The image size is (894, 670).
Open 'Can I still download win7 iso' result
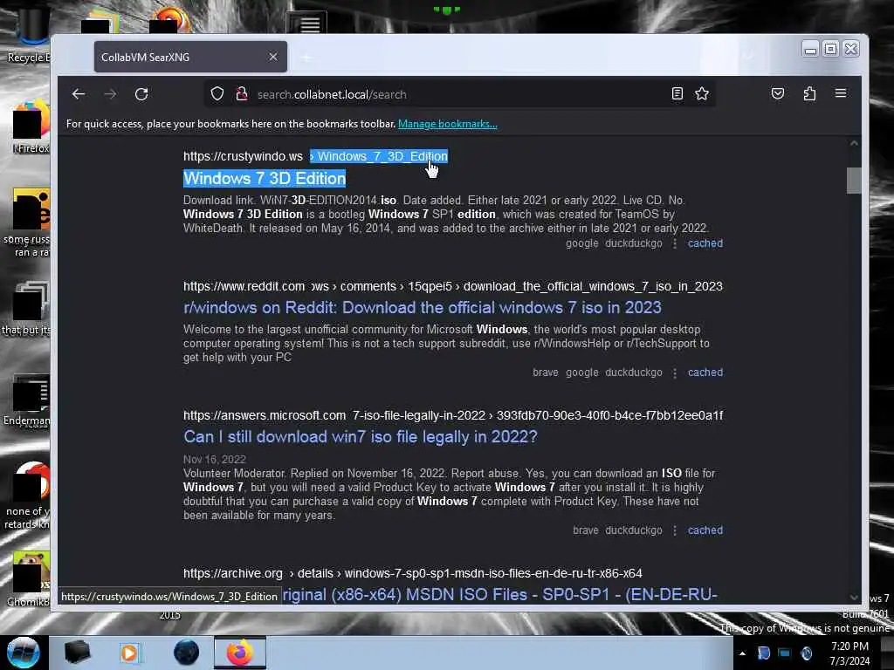[361, 437]
